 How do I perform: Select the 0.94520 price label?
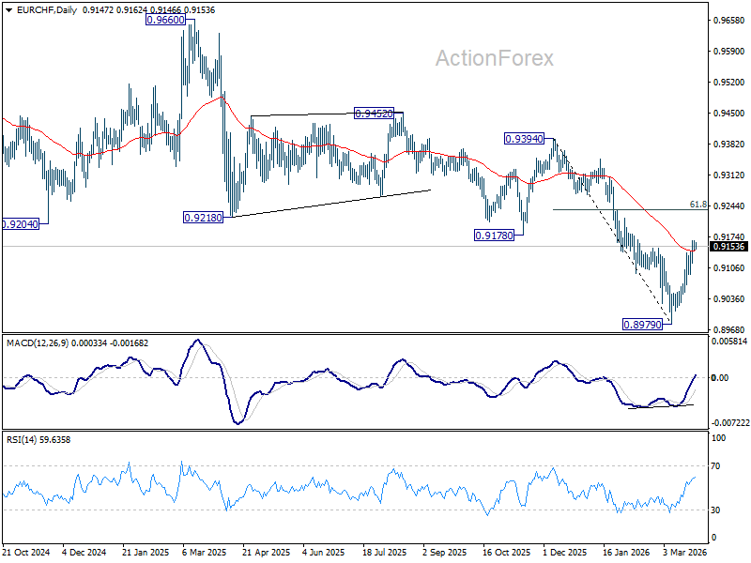(374, 114)
